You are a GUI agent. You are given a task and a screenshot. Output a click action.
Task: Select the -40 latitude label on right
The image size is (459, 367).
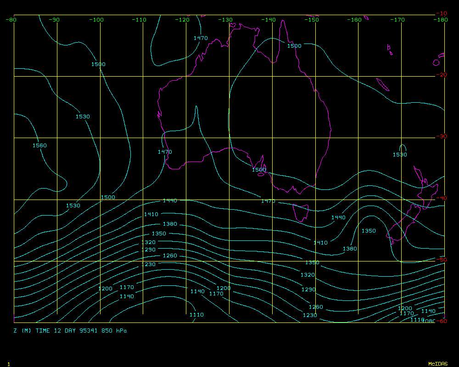click(x=441, y=198)
